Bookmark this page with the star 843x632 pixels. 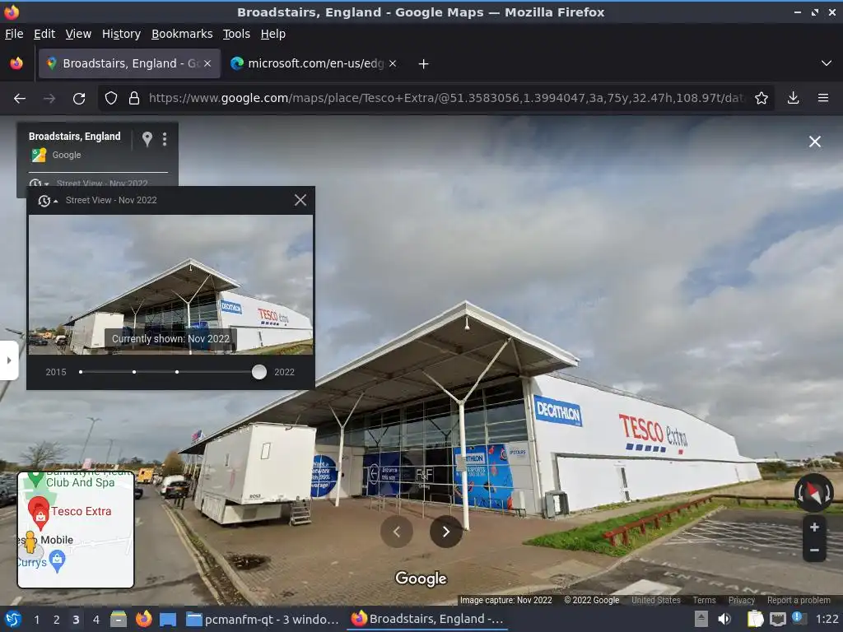(x=761, y=99)
